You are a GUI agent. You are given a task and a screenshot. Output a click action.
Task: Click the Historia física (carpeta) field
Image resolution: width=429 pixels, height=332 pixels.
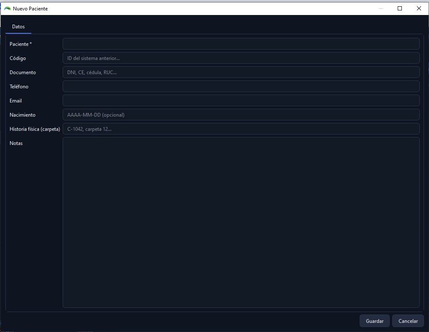pyautogui.click(x=241, y=129)
